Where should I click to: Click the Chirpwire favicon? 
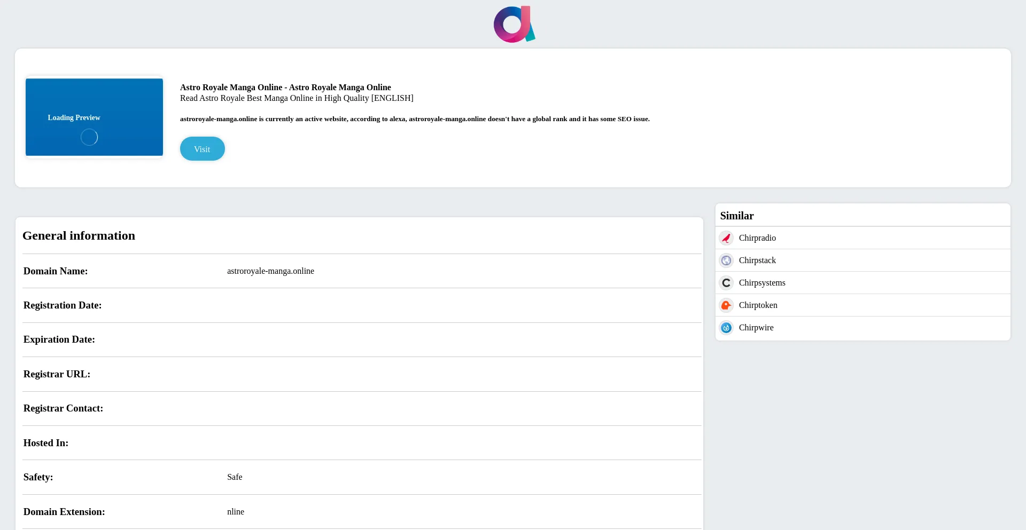click(726, 328)
